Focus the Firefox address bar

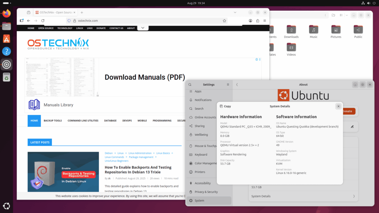[147, 21]
